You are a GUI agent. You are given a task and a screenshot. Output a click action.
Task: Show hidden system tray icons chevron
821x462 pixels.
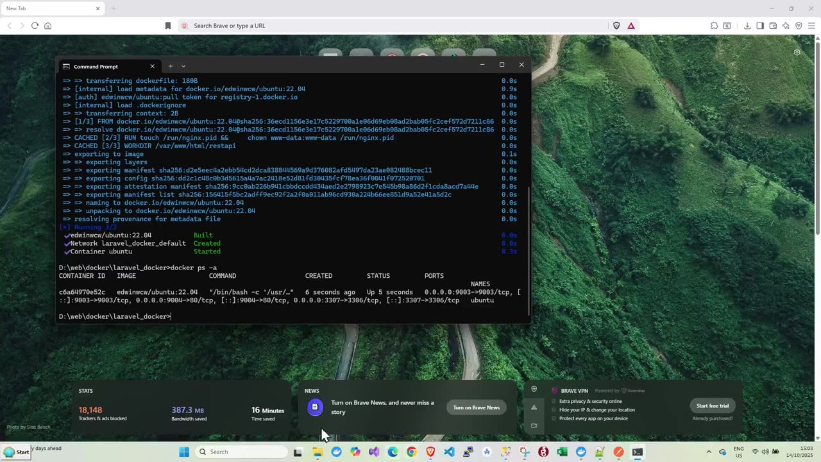[x=709, y=452]
